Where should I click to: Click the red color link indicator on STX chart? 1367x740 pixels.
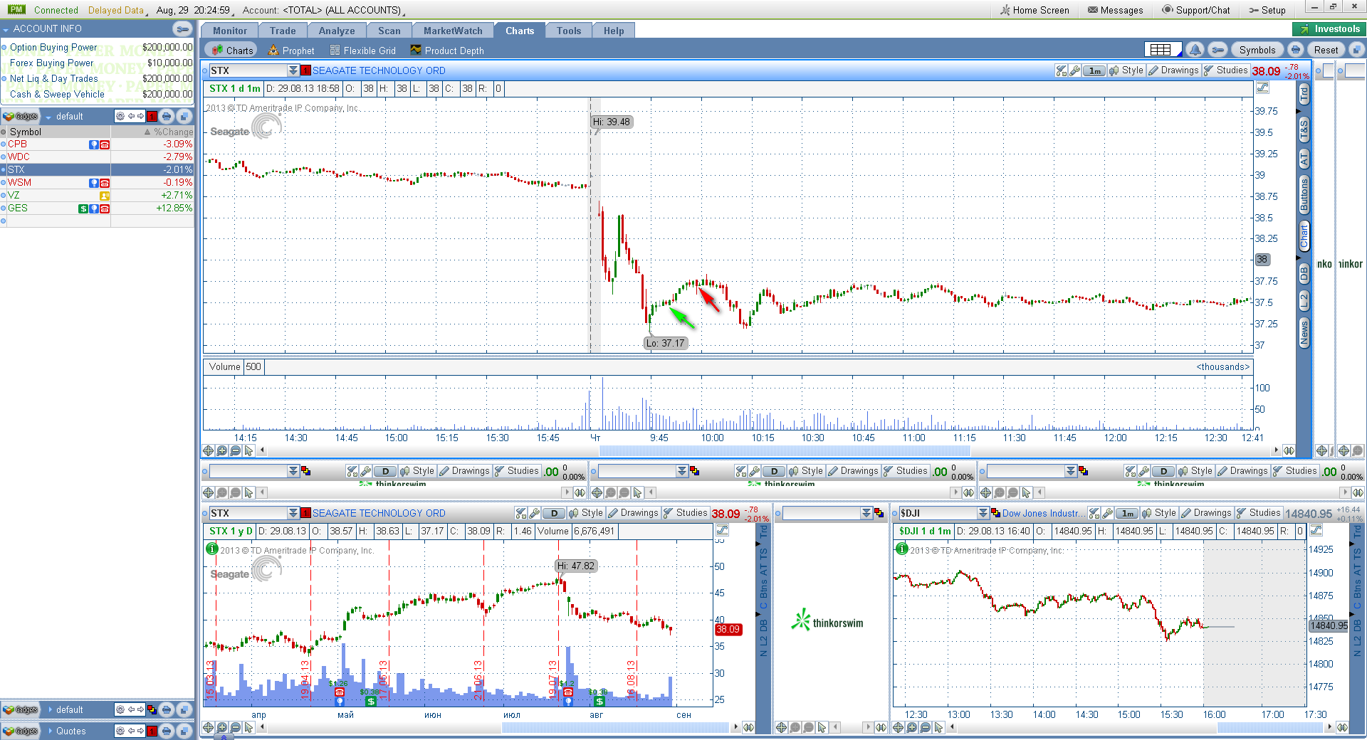point(305,70)
